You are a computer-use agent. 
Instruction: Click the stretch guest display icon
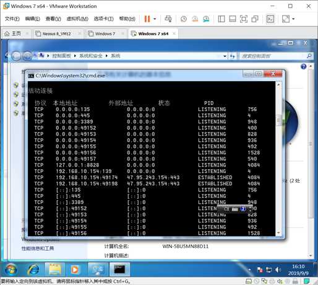(286, 19)
